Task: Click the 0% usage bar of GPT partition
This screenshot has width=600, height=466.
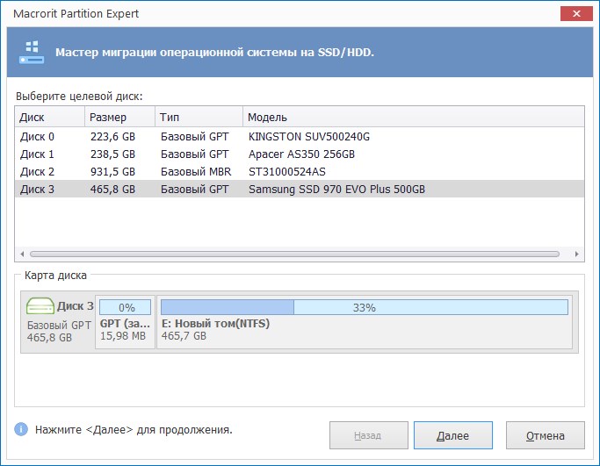Action: click(125, 307)
